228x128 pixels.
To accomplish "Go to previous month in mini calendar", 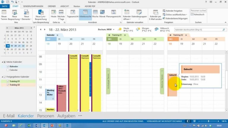I will pos(7,28).
